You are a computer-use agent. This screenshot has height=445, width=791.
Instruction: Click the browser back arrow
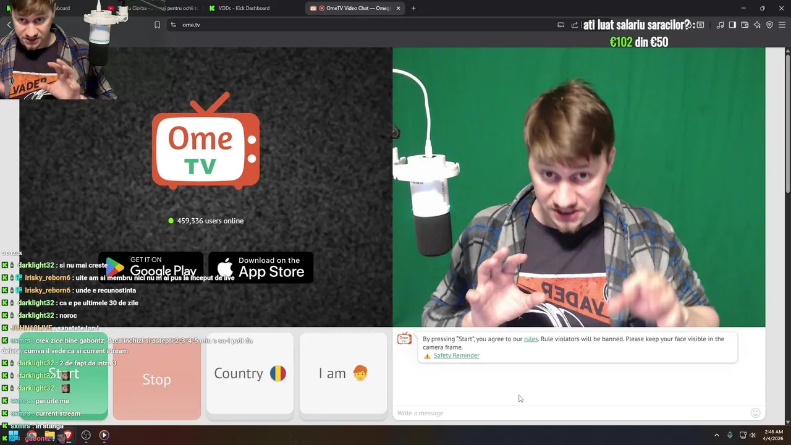[9, 25]
